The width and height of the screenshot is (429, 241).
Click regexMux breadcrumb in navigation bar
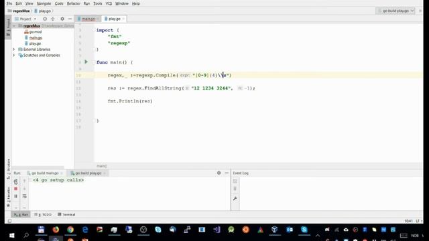[x=19, y=11]
